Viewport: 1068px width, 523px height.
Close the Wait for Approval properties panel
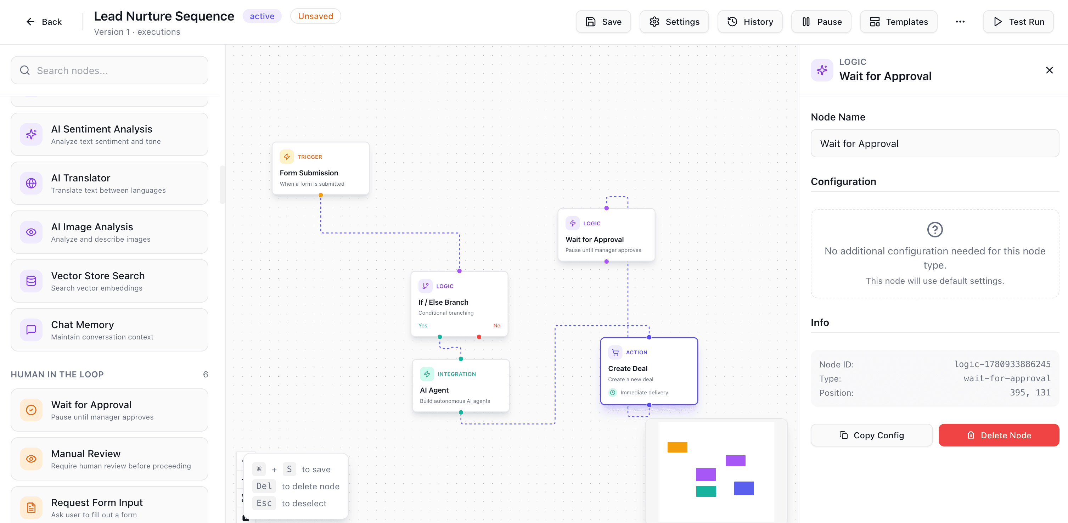(x=1049, y=71)
